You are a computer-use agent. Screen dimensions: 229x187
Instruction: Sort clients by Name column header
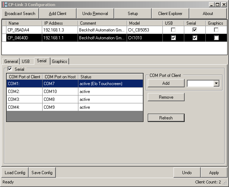tap(24, 23)
